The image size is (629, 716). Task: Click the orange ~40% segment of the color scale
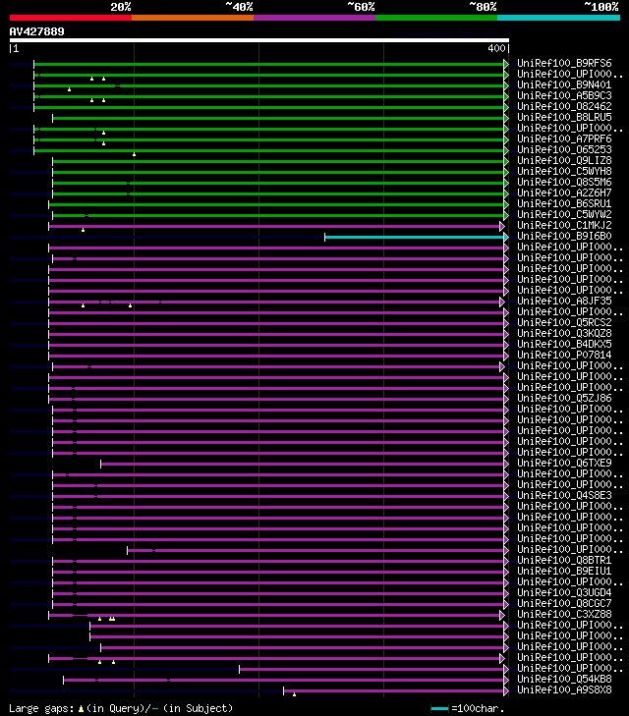click(x=193, y=18)
